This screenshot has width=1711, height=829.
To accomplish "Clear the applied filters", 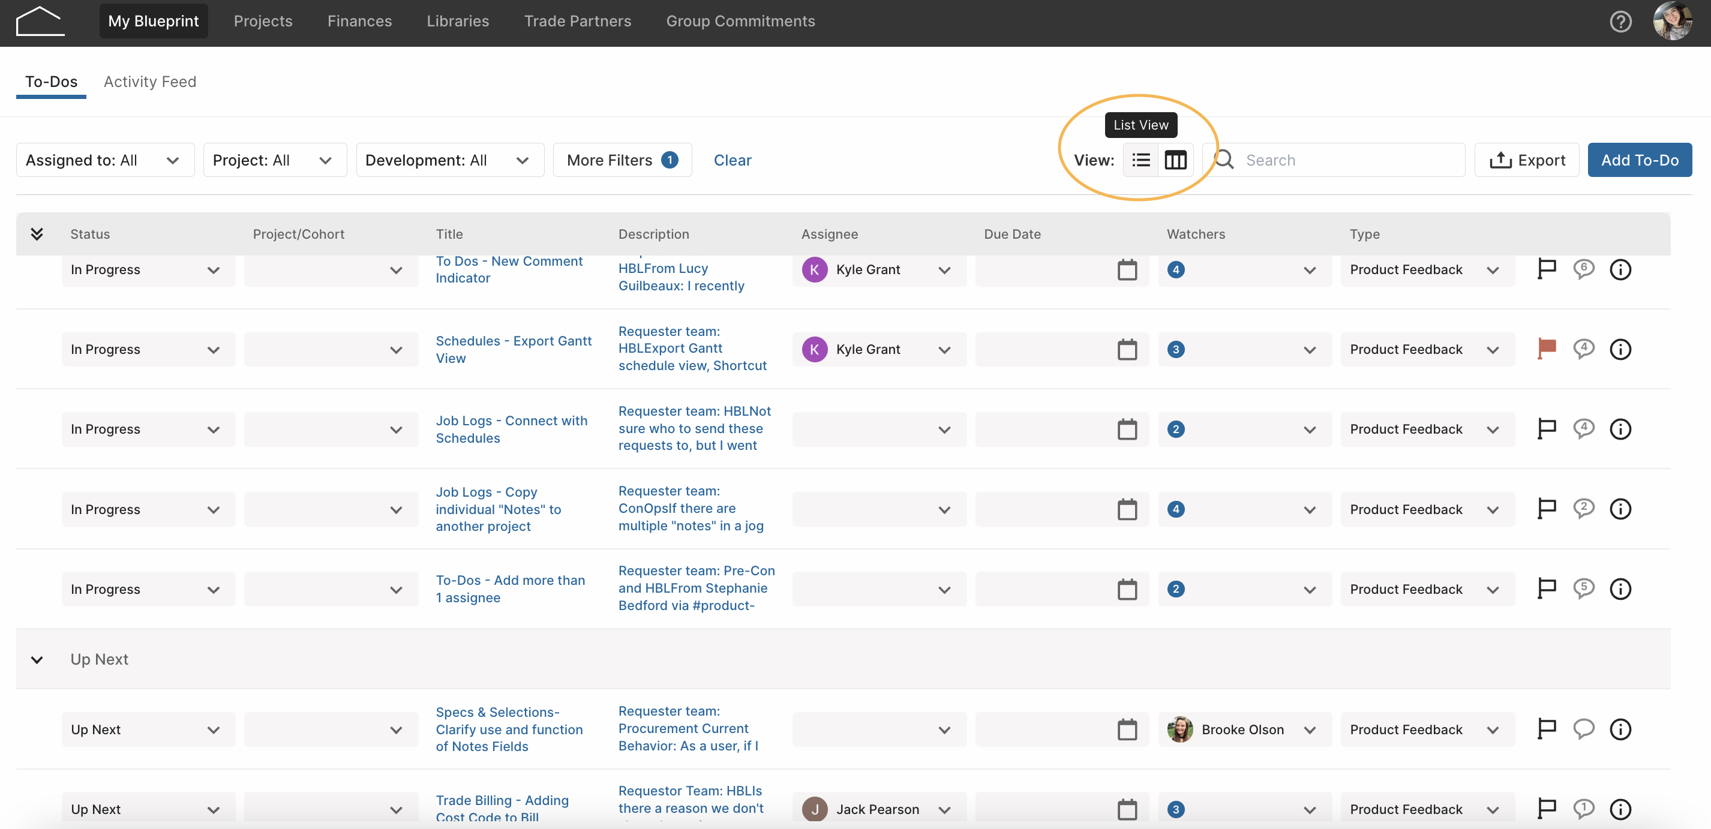I will coord(732,160).
